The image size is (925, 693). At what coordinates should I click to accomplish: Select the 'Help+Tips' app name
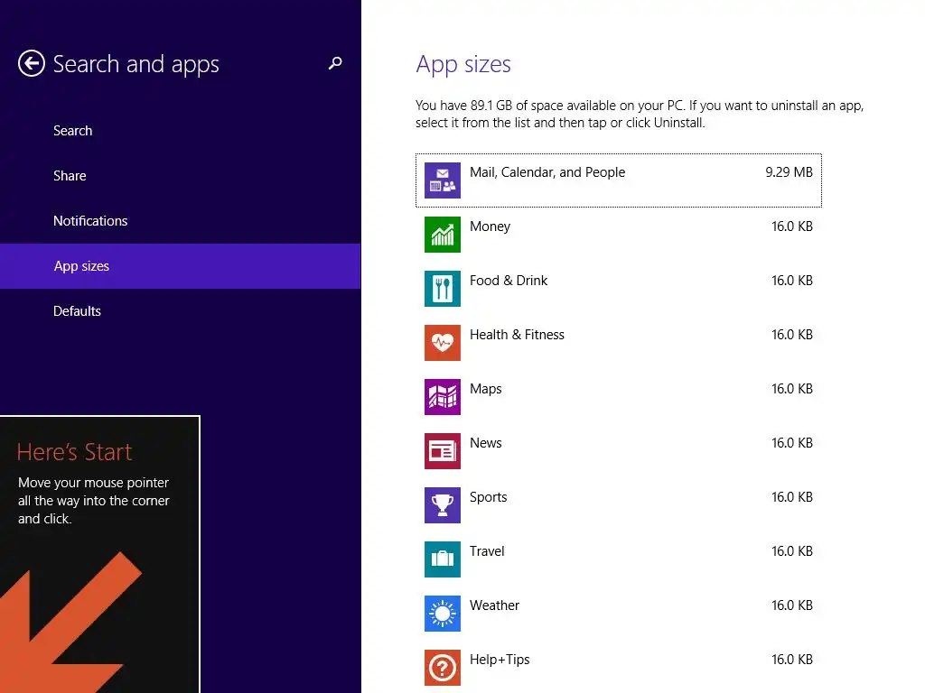click(500, 660)
